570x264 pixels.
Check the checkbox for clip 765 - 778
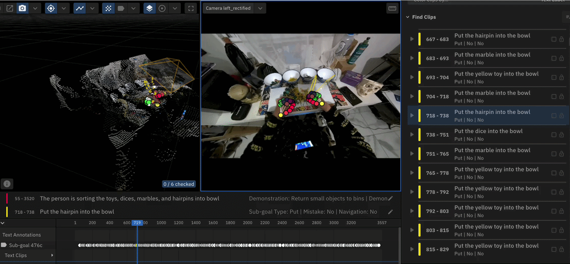[x=554, y=173]
